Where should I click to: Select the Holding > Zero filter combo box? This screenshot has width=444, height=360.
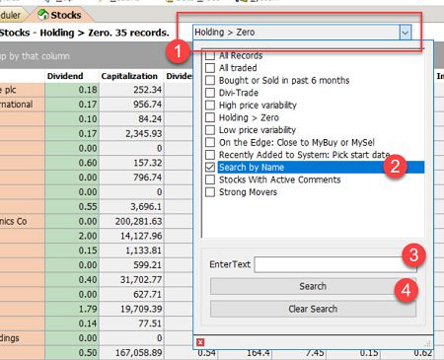tap(302, 33)
